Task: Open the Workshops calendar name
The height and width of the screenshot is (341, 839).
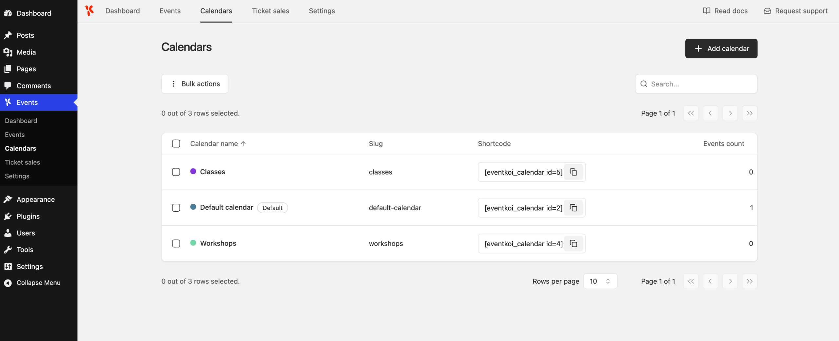Action: [218, 243]
